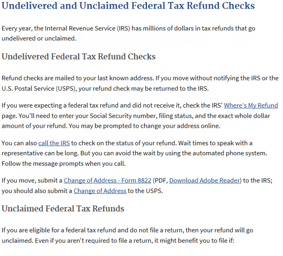Click the main page title about refund checks
Image resolution: width=283 pixels, height=256 pixels.
[x=128, y=5]
